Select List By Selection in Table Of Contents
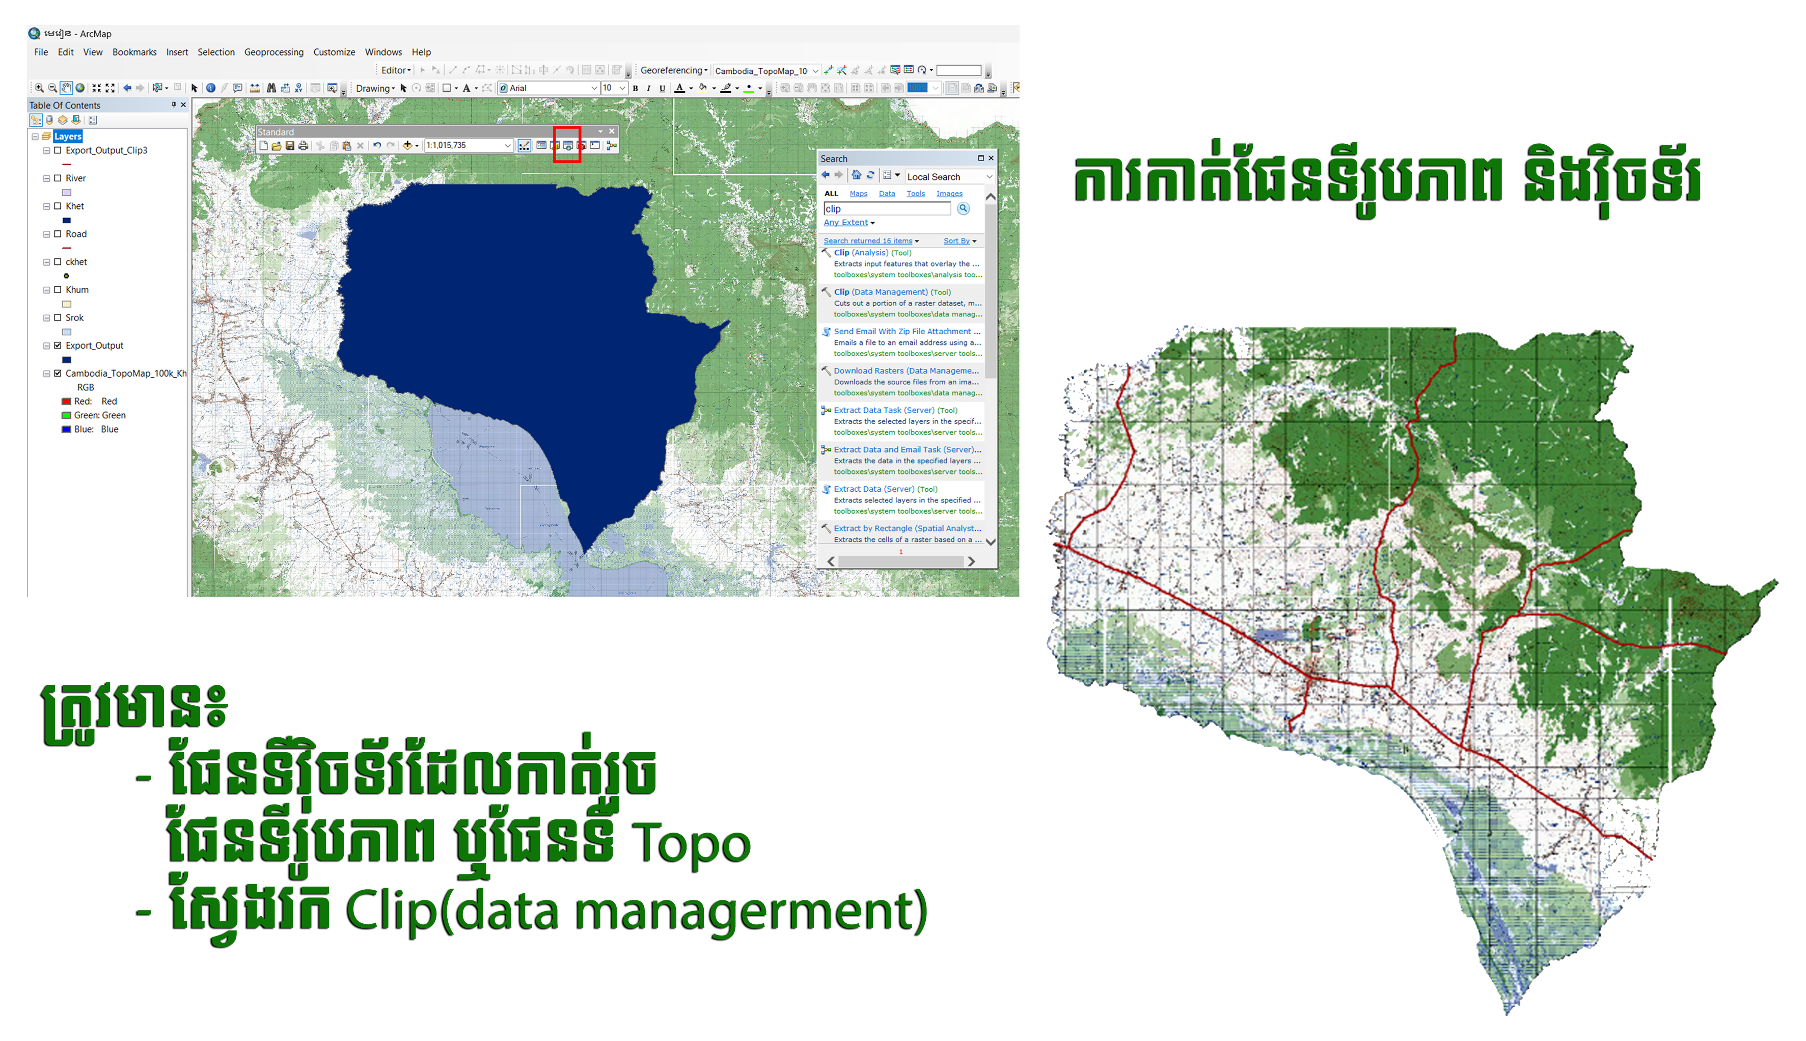Image resolution: width=1806 pixels, height=1041 pixels. pyautogui.click(x=76, y=120)
